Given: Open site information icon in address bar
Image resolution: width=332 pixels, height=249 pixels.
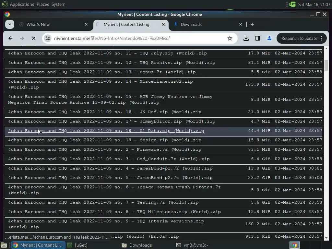Looking at the screenshot, I should click(x=48, y=38).
